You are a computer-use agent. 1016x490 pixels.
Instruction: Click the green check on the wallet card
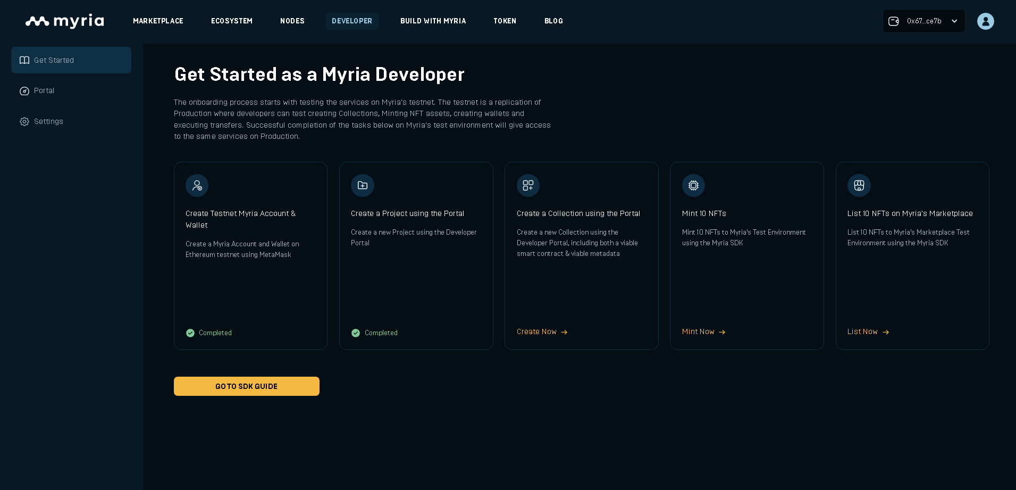coord(190,333)
